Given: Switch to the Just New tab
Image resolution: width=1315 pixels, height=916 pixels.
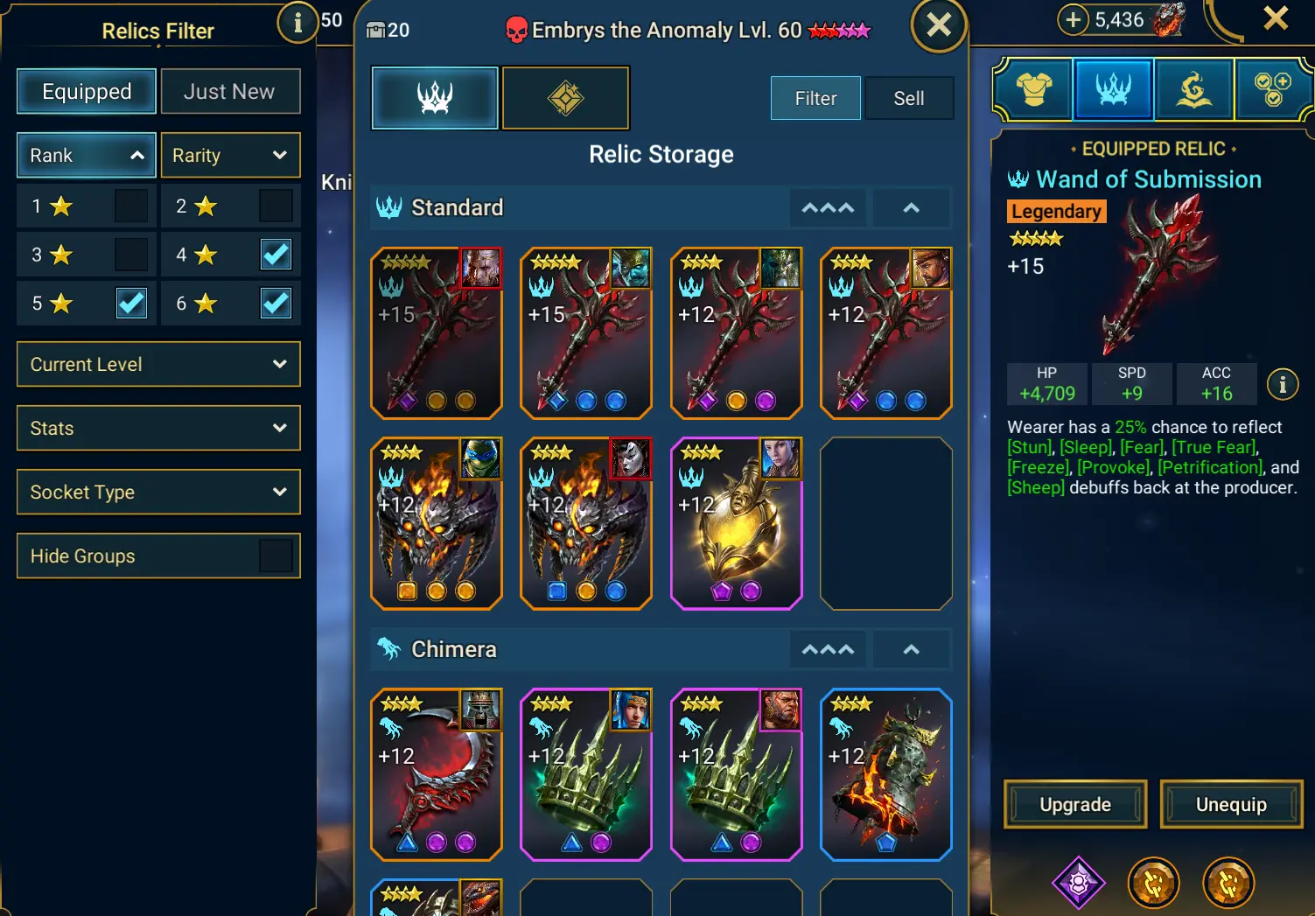Looking at the screenshot, I should (230, 91).
